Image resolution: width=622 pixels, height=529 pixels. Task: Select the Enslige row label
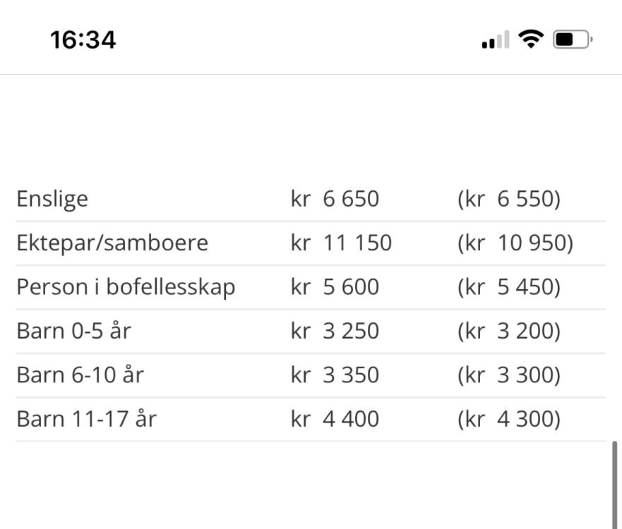point(52,199)
